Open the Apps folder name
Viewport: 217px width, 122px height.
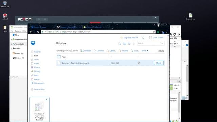[x=64, y=57]
